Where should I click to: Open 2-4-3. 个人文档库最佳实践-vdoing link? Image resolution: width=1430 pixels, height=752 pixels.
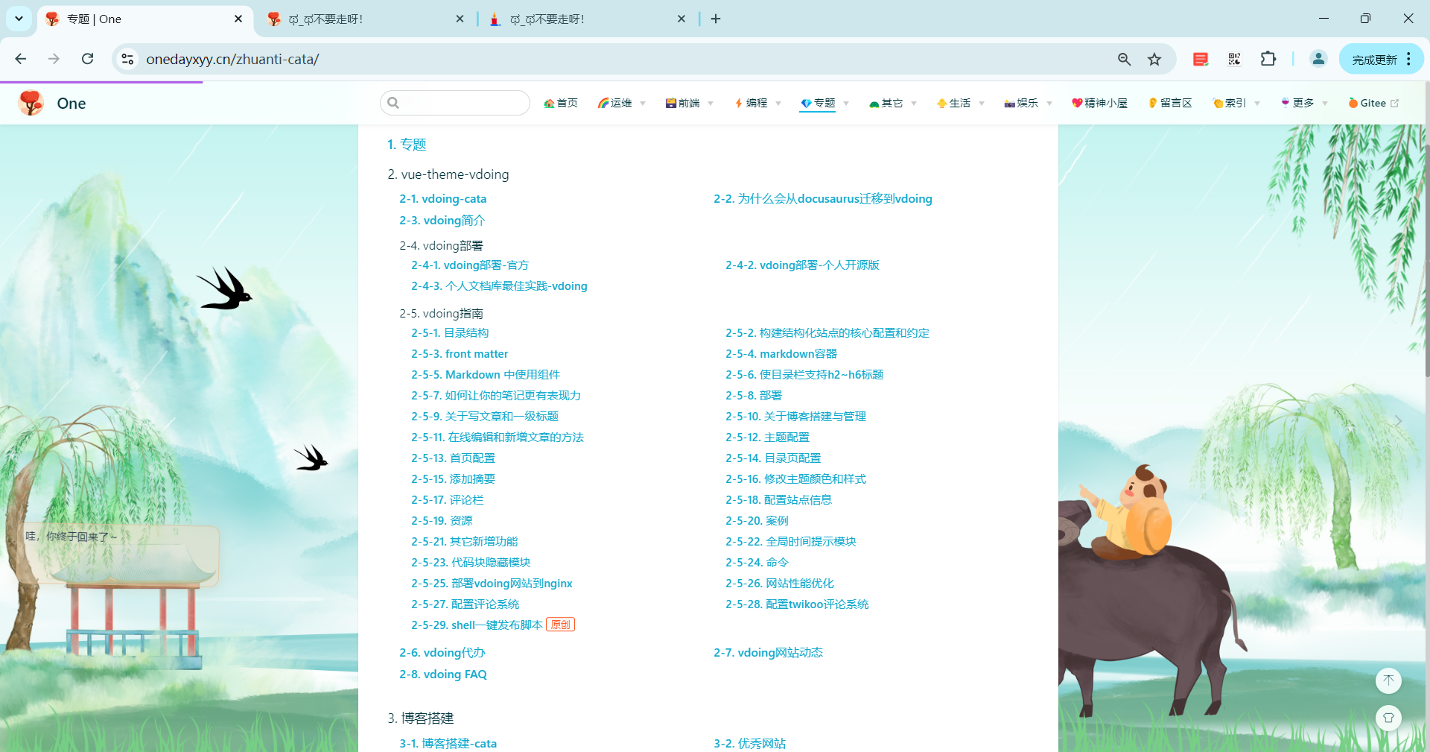point(499,286)
